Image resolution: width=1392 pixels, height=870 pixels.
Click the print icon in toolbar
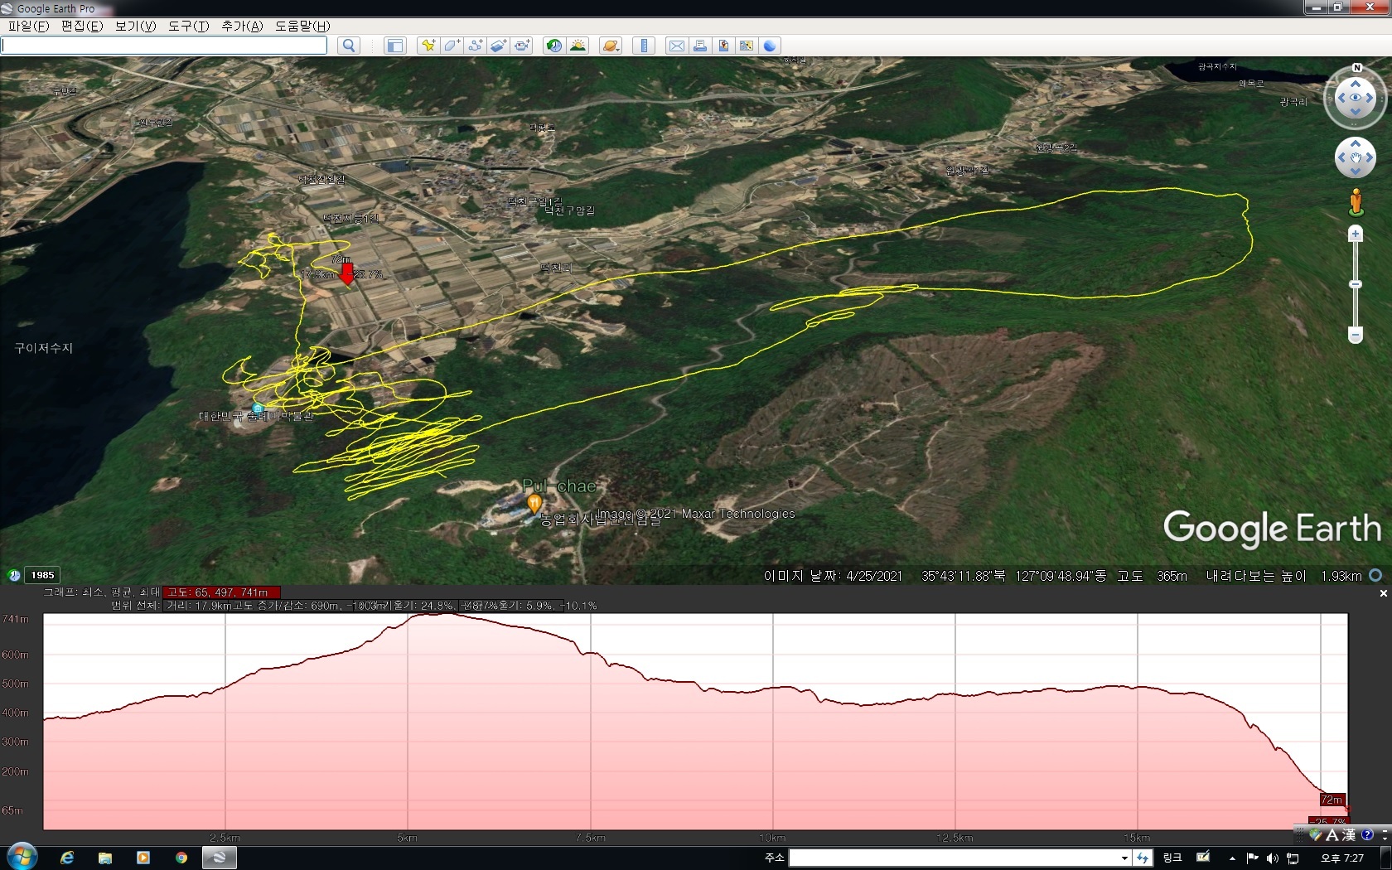[700, 46]
